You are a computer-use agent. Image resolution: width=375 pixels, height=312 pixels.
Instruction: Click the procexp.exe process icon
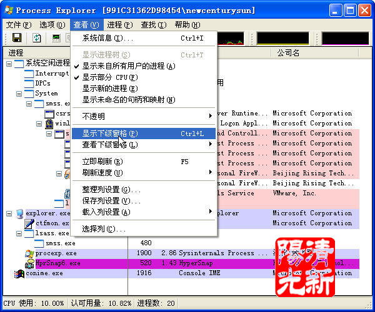coord(29,253)
